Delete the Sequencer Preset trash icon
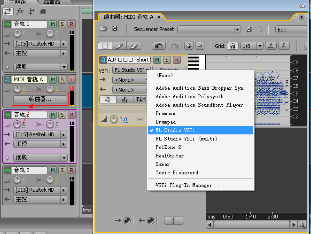 (x=260, y=29)
